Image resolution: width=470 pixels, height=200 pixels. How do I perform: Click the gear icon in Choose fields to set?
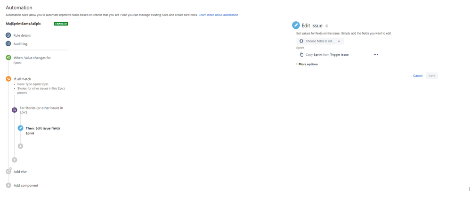[301, 41]
